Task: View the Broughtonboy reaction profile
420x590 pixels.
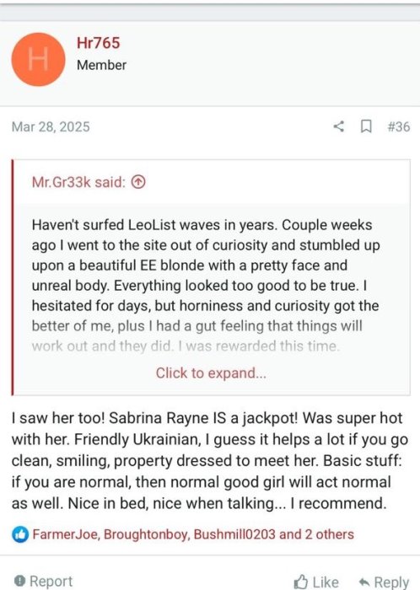Action: click(x=147, y=534)
